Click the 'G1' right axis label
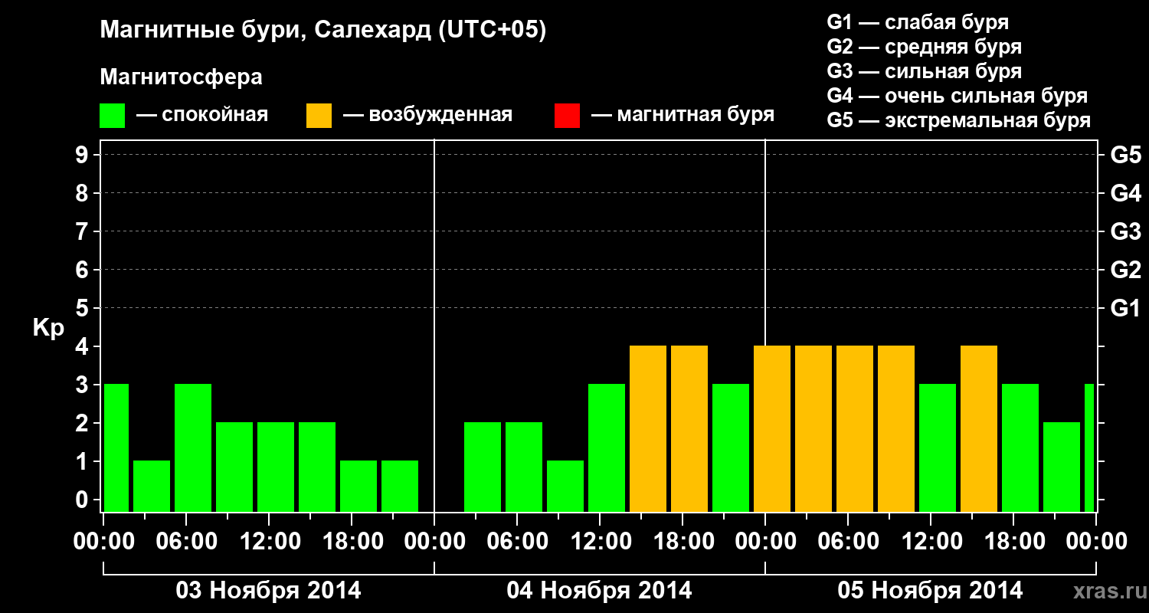The image size is (1149, 613). [1125, 308]
